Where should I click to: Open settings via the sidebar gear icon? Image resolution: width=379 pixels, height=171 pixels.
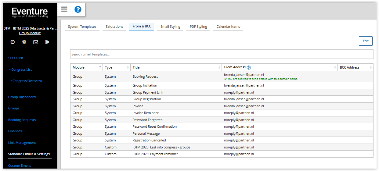(24, 42)
